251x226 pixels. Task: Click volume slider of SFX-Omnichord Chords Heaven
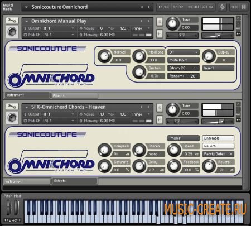(x=218, y=122)
